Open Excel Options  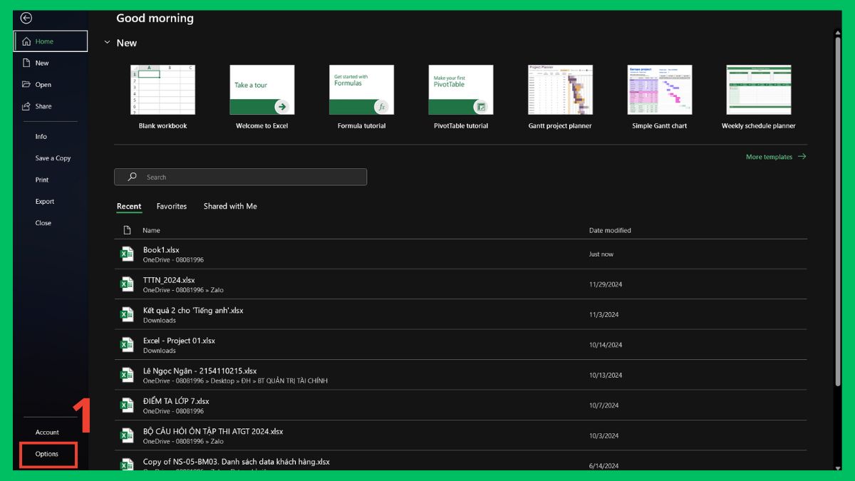point(48,454)
